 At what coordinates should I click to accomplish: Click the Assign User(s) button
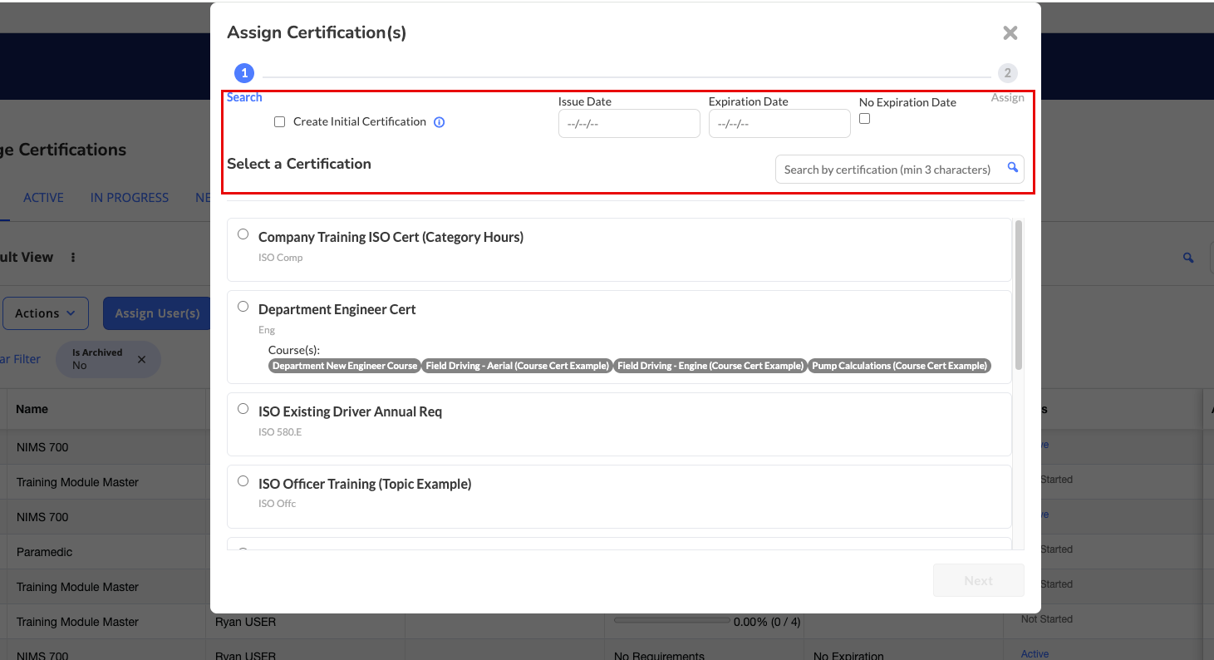pos(157,313)
